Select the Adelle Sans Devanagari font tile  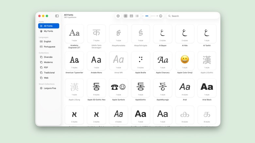[96, 34]
